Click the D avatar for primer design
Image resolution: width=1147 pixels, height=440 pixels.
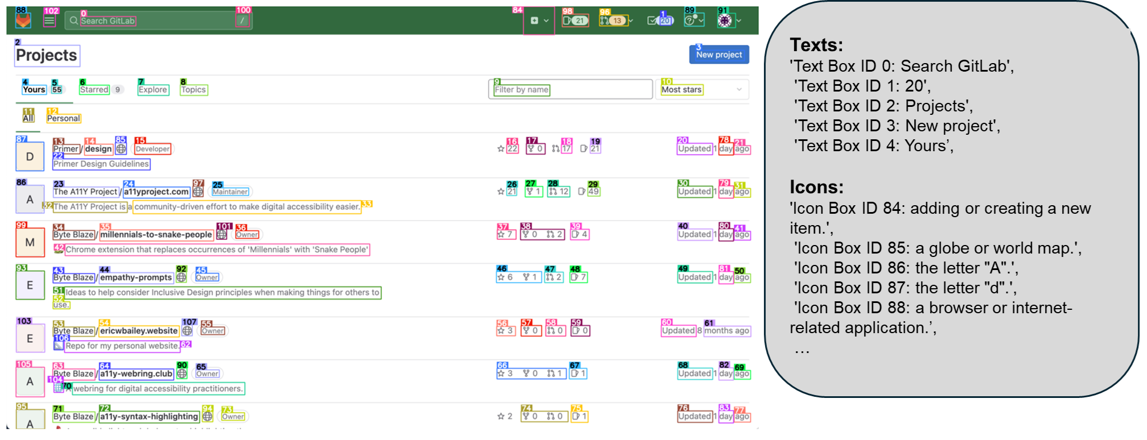pyautogui.click(x=30, y=157)
